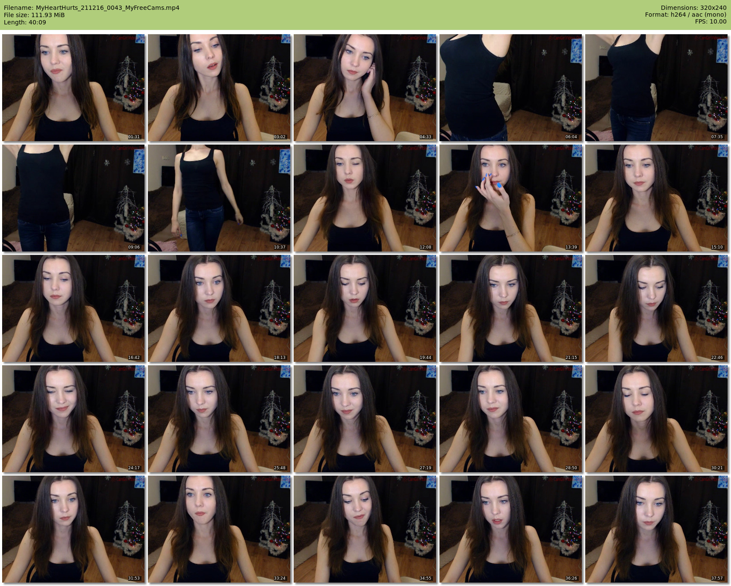Click the thumbnail marked 10:37

pos(219,198)
